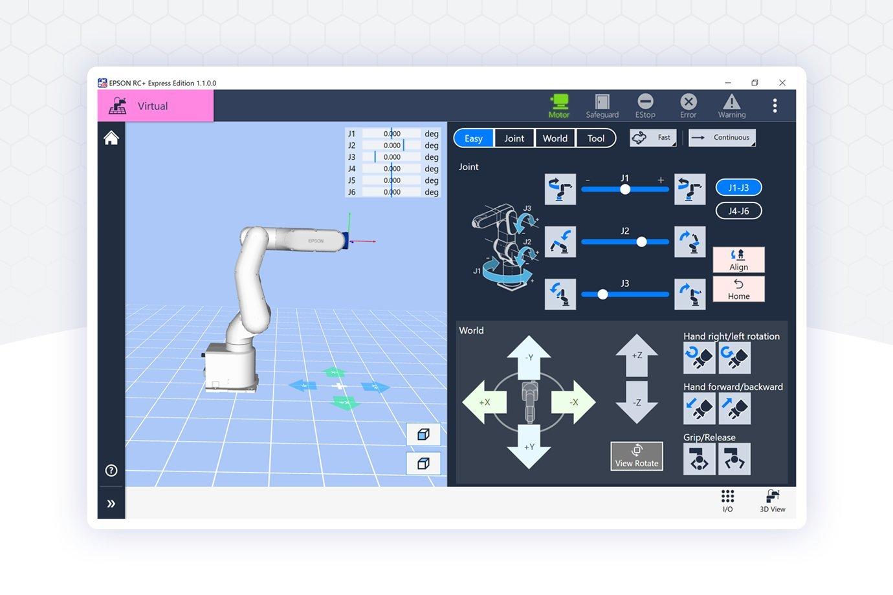
Task: Open the Warning status icon
Action: tap(731, 105)
